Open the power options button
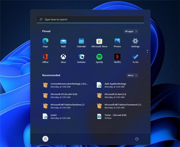The width and height of the screenshot is (180, 147). coord(137,139)
